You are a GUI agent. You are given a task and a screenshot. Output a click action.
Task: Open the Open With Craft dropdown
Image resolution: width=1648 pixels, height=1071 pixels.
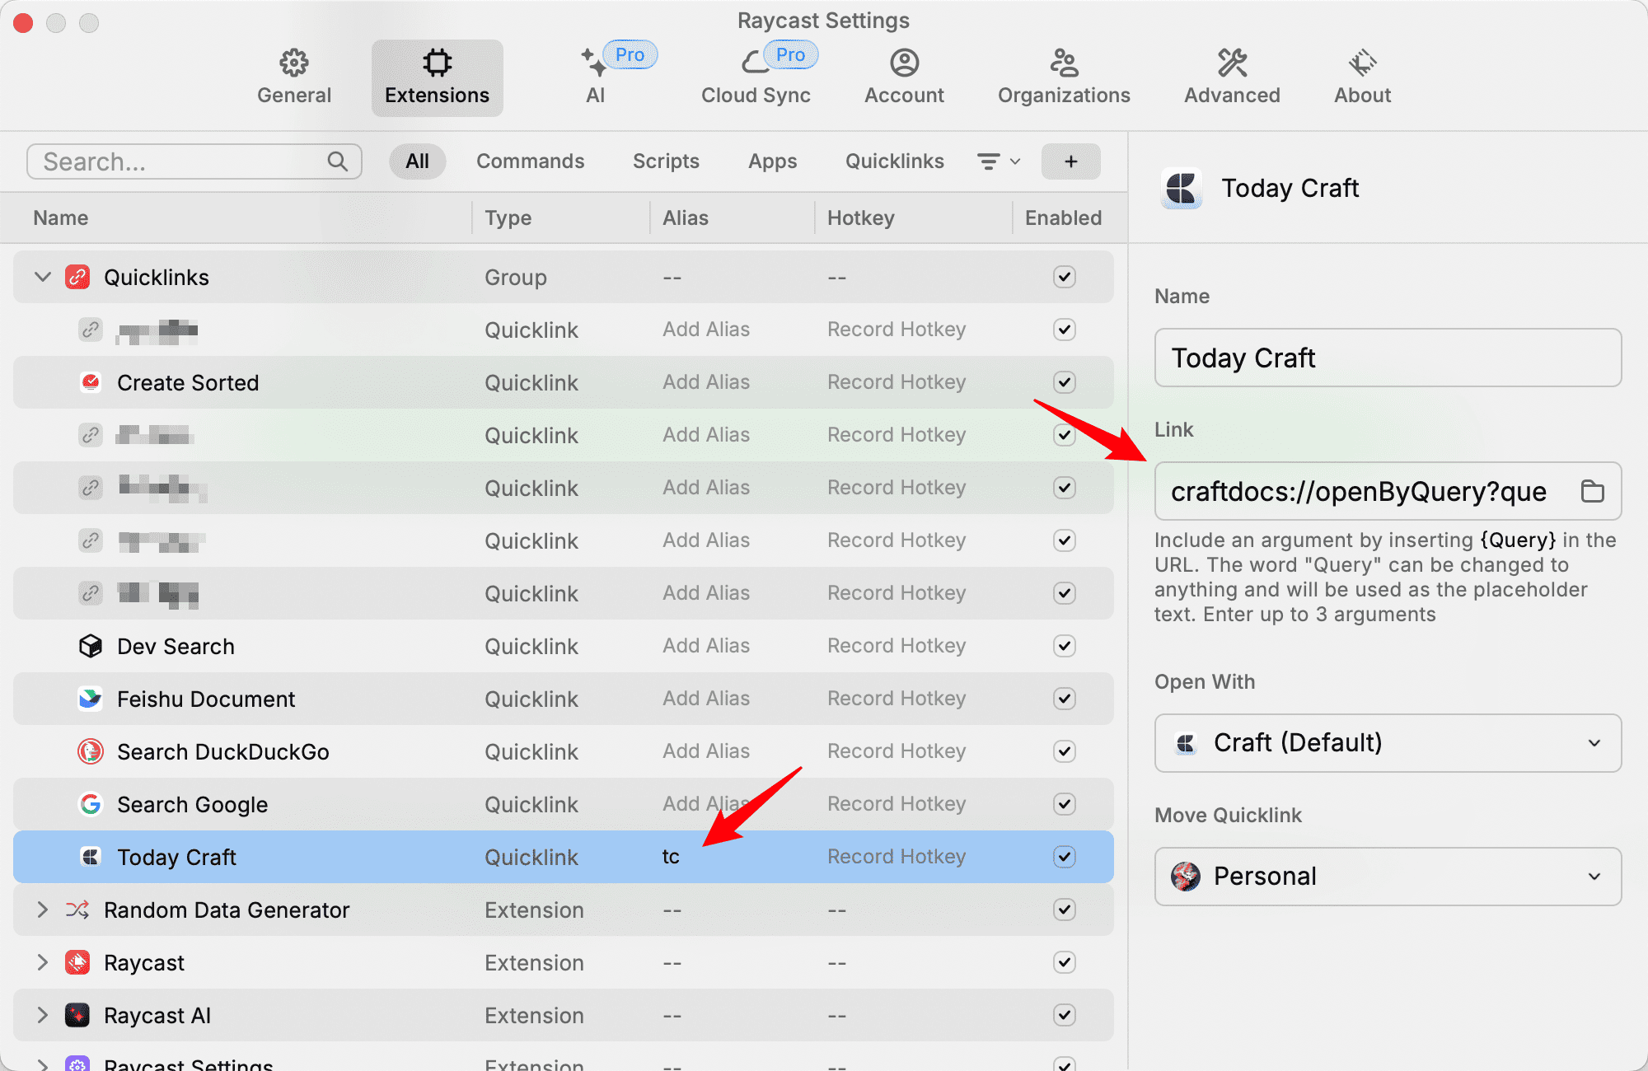[1388, 743]
